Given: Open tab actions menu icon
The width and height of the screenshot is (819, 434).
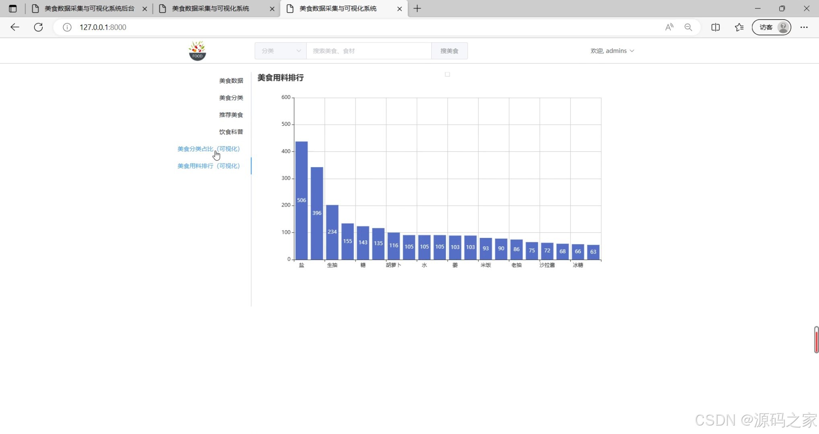Looking at the screenshot, I should pos(13,8).
